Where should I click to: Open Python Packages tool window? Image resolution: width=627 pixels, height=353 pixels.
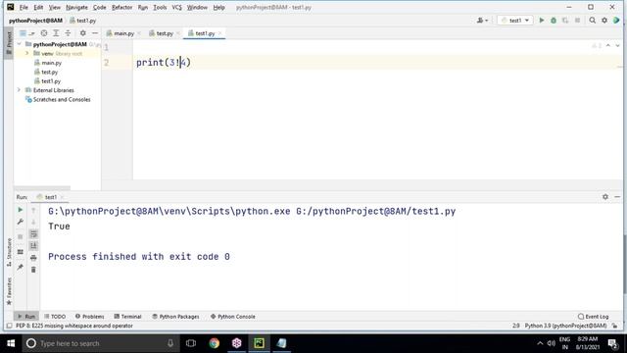point(175,316)
